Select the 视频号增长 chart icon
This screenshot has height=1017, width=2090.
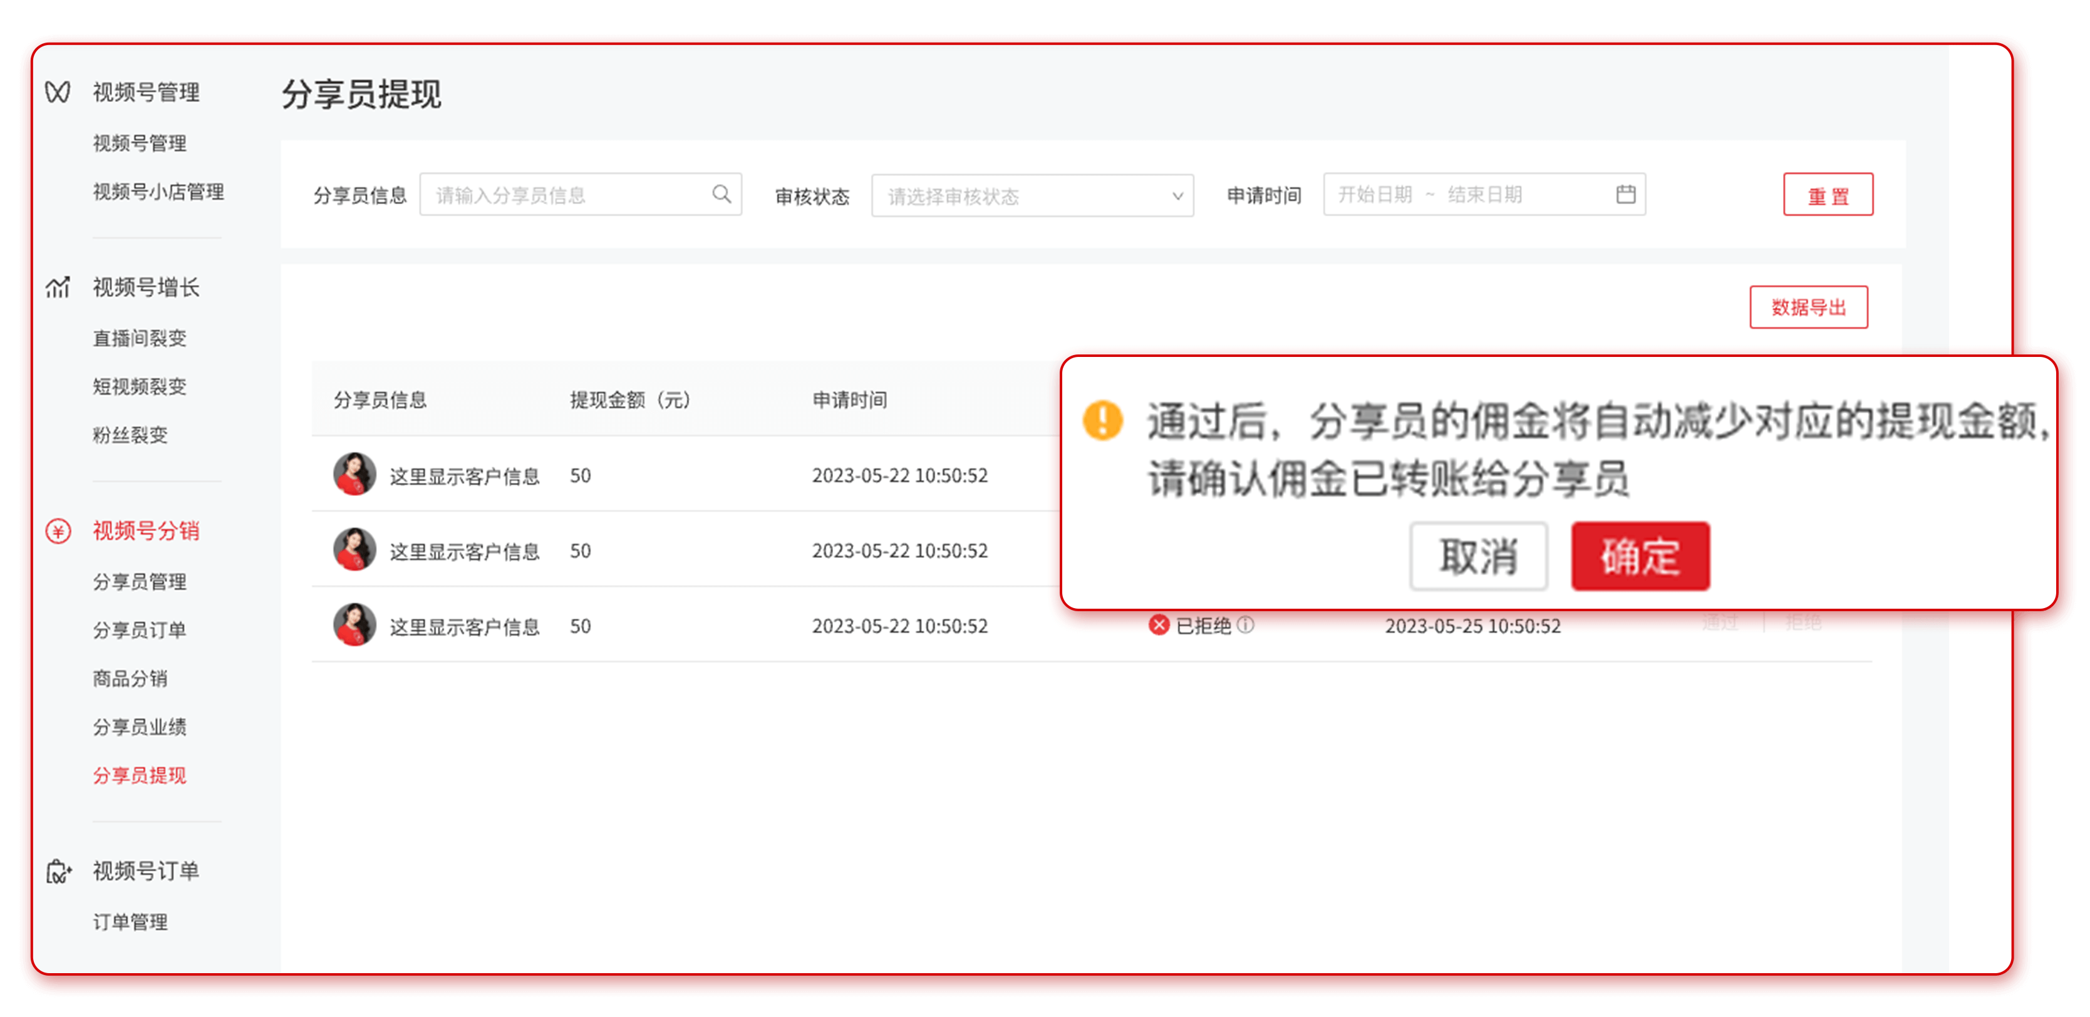(58, 288)
